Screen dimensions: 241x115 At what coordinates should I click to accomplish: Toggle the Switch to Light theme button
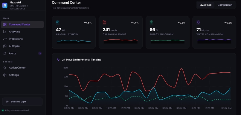22,102
